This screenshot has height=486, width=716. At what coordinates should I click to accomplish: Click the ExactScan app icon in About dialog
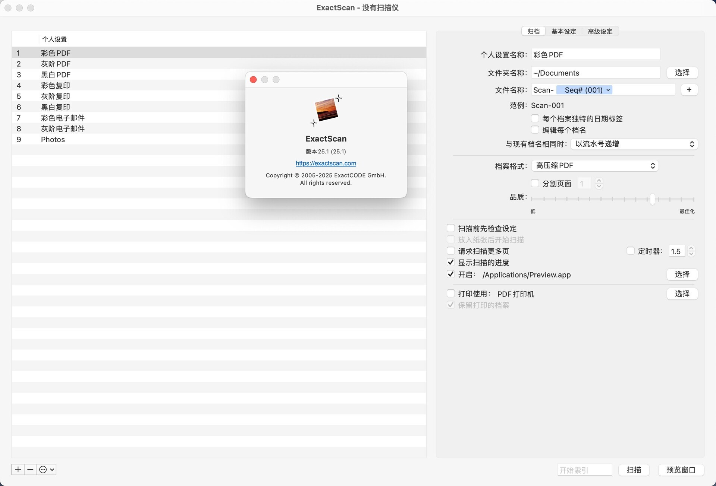326,110
